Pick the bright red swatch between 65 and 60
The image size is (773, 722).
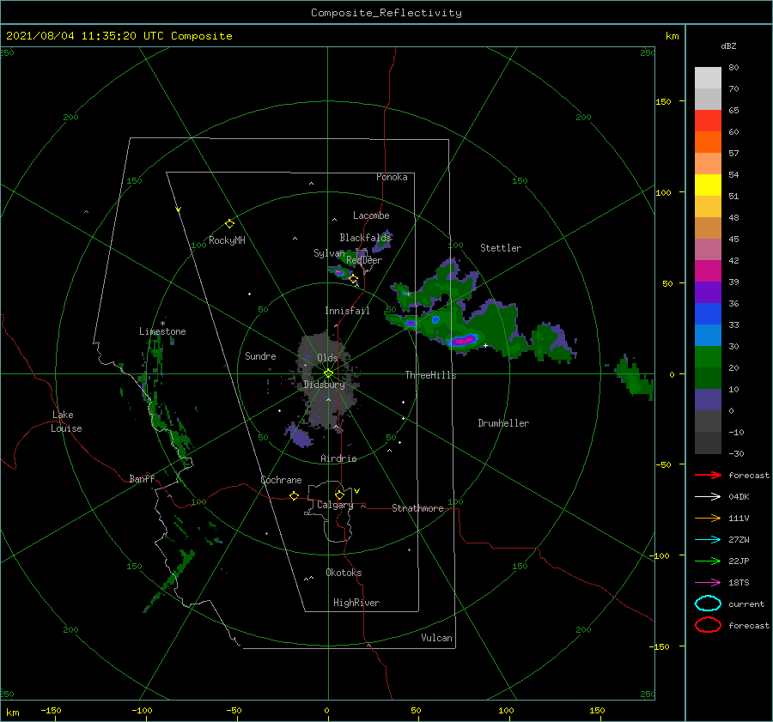[708, 121]
